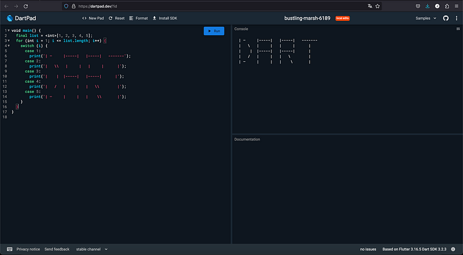This screenshot has height=255, width=463.
Task: Open the browser extensions icon
Action: (x=447, y=6)
